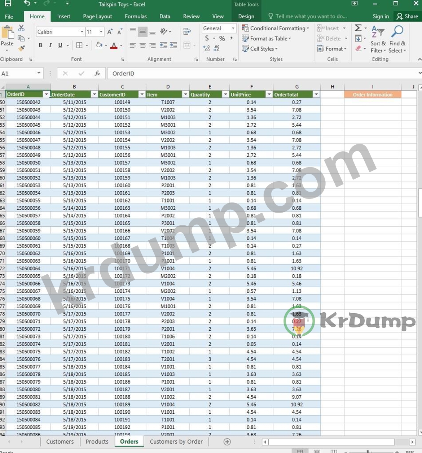Click the AutoSum sigma icon
The height and width of the screenshot is (453, 422).
click(358, 28)
